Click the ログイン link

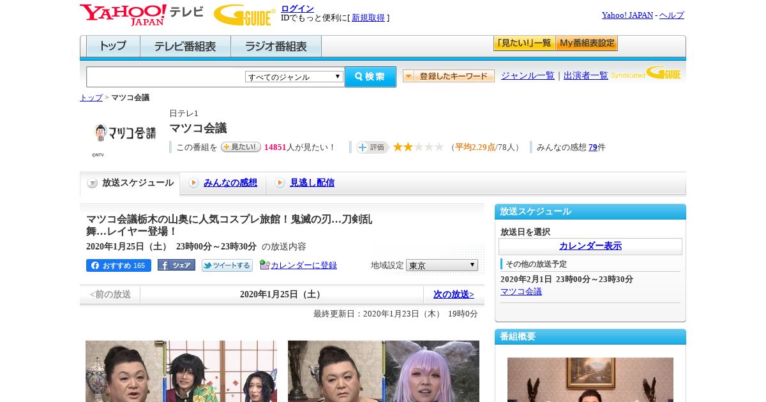click(297, 8)
